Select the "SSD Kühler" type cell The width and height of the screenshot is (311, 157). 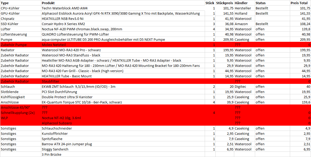point(21,24)
